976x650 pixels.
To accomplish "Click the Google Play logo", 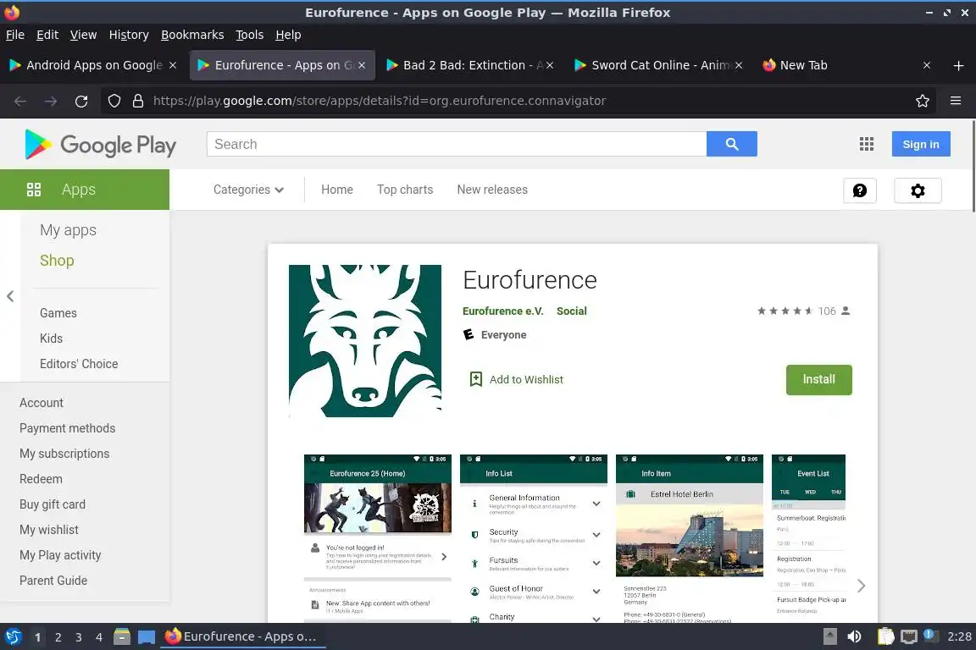I will [x=100, y=145].
